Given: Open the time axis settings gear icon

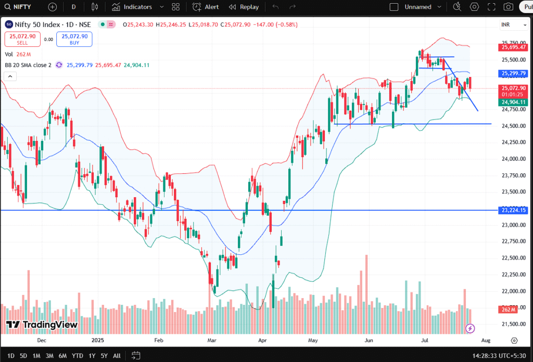Looking at the screenshot, I should [x=514, y=340].
